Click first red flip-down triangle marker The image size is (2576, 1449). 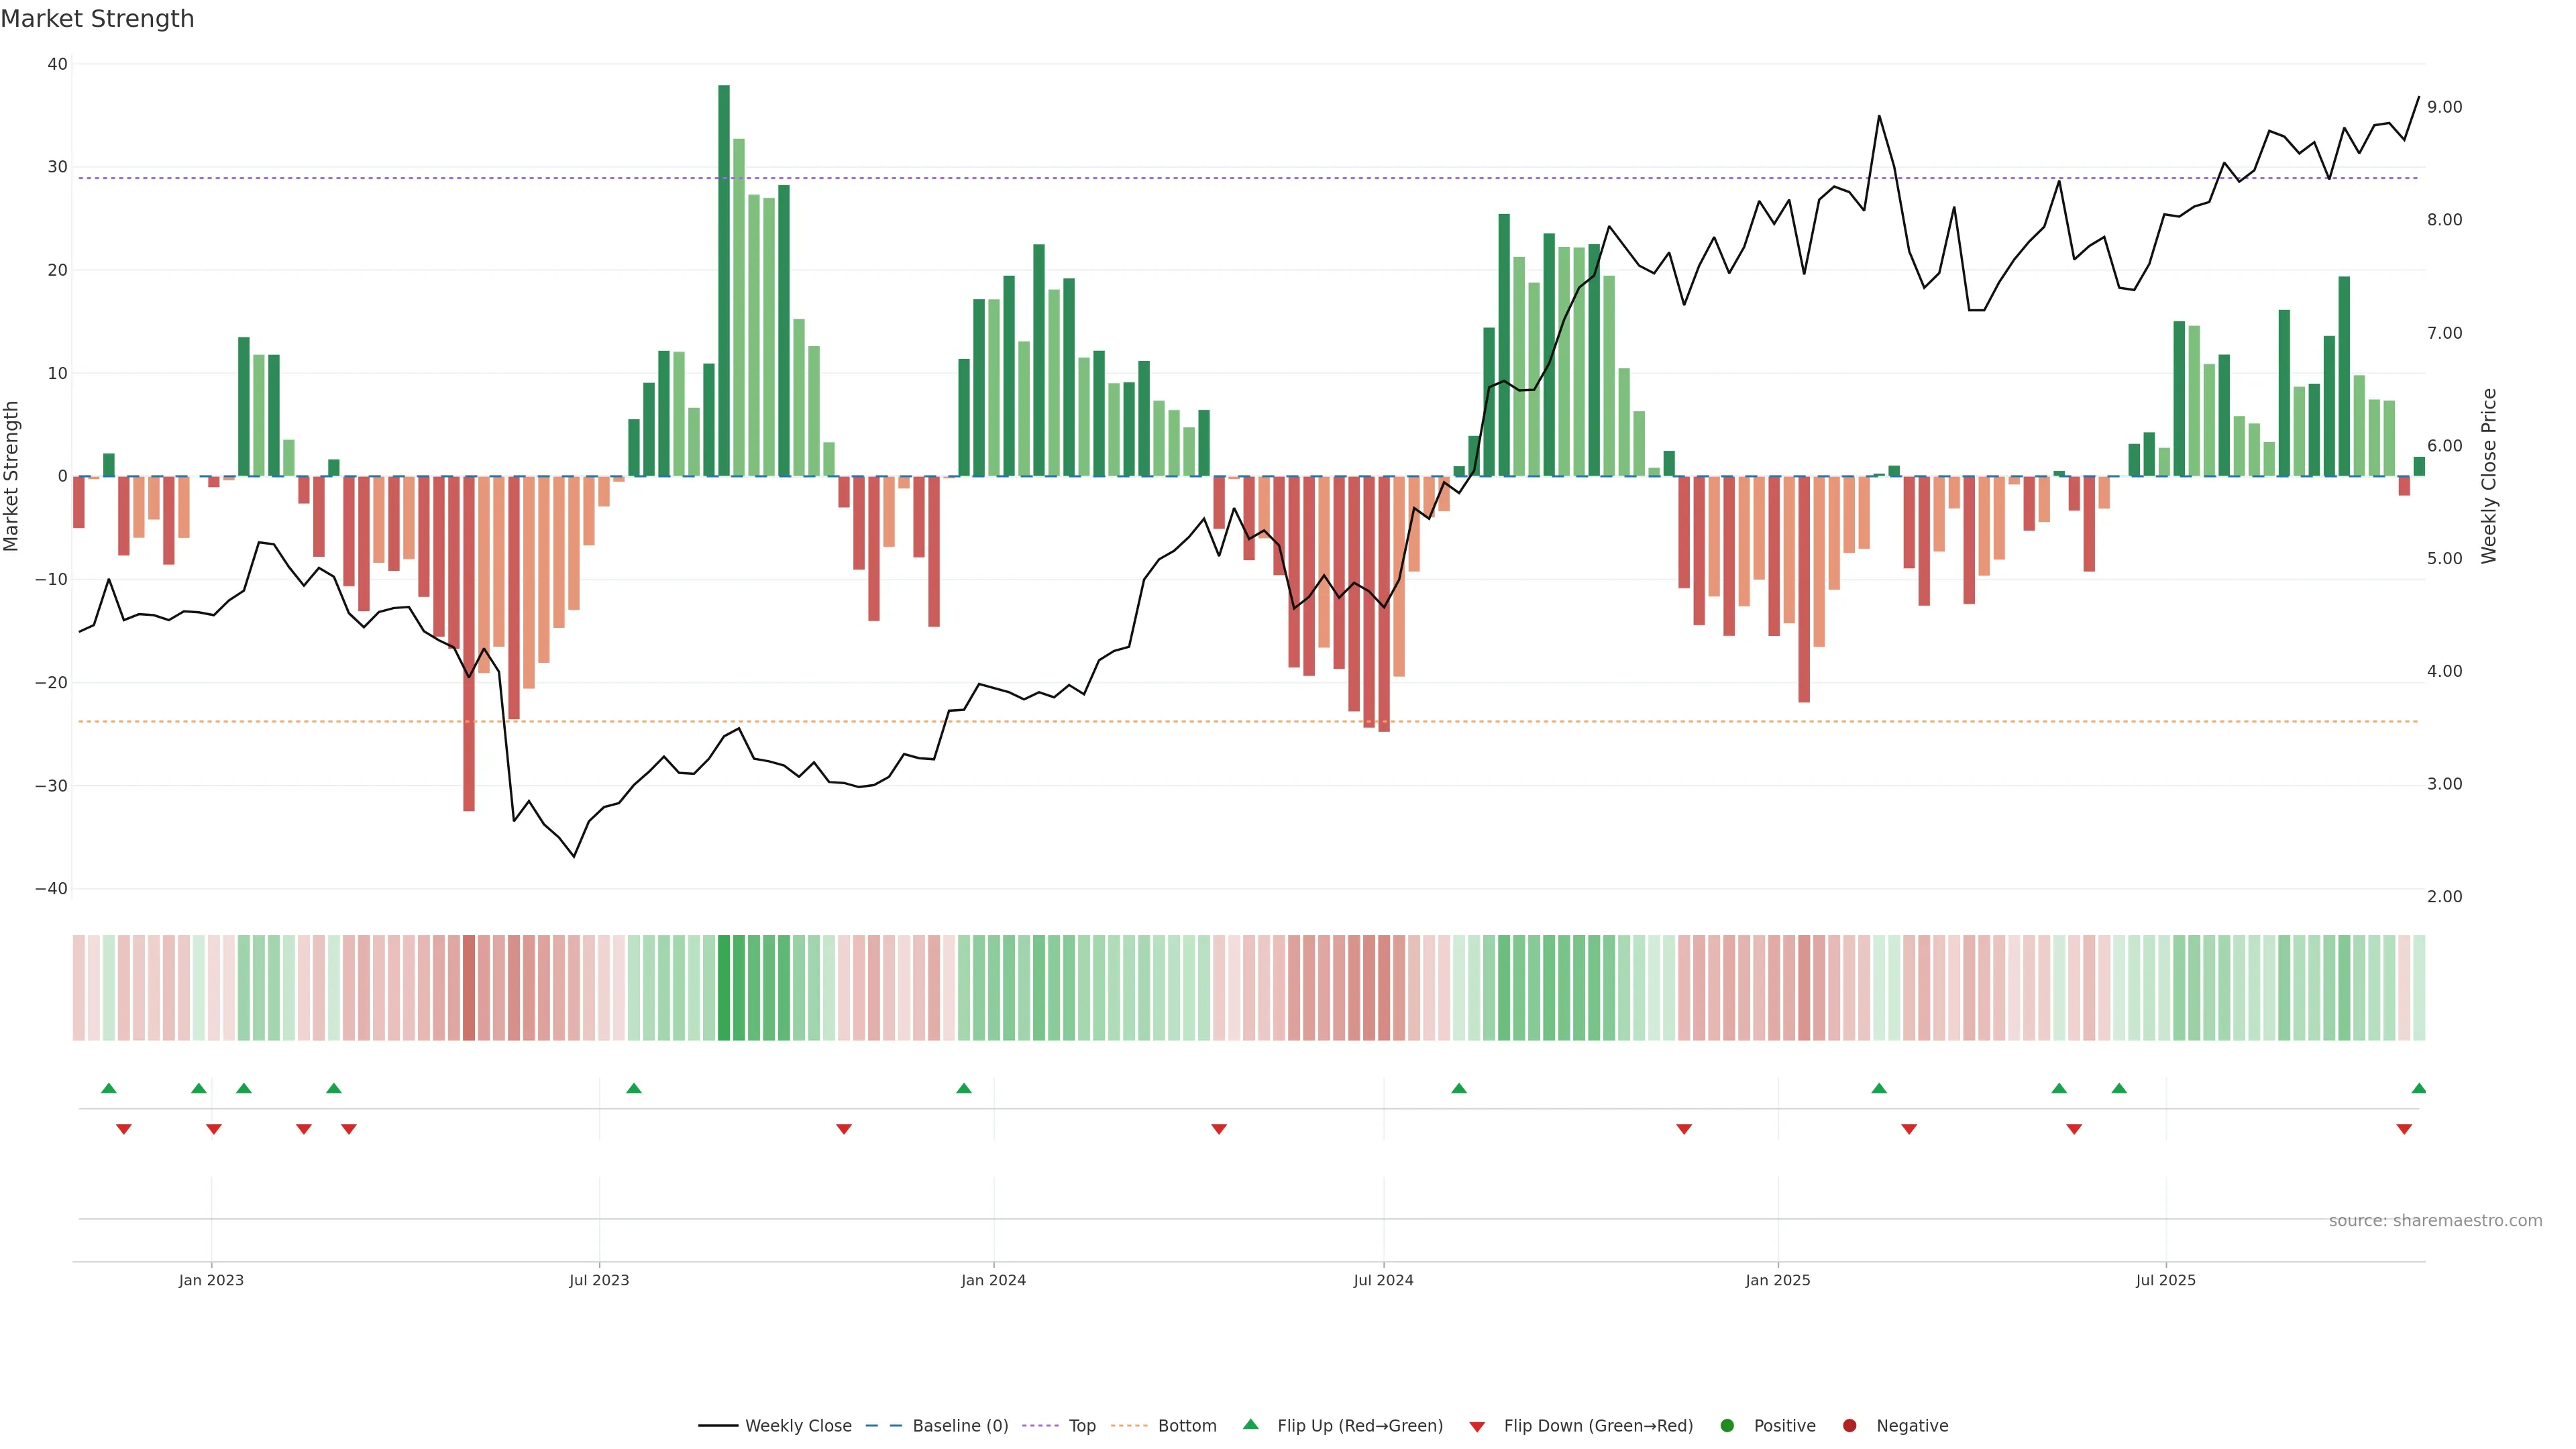pyautogui.click(x=124, y=1129)
